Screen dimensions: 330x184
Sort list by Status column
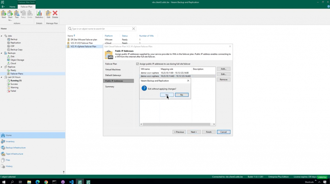(x=125, y=36)
